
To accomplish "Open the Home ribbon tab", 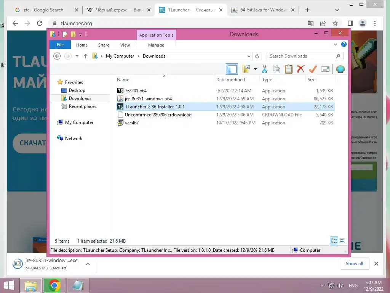I will click(x=82, y=45).
